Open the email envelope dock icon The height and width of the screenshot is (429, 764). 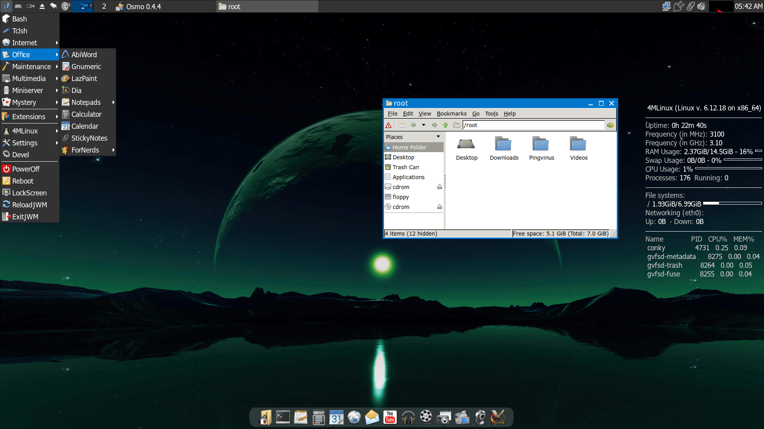372,417
